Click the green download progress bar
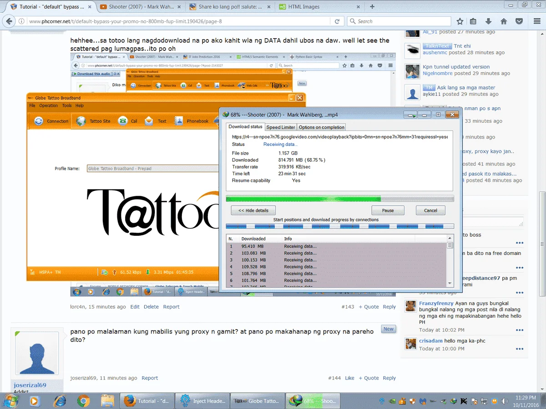Image resolution: width=546 pixels, height=409 pixels. click(340, 199)
